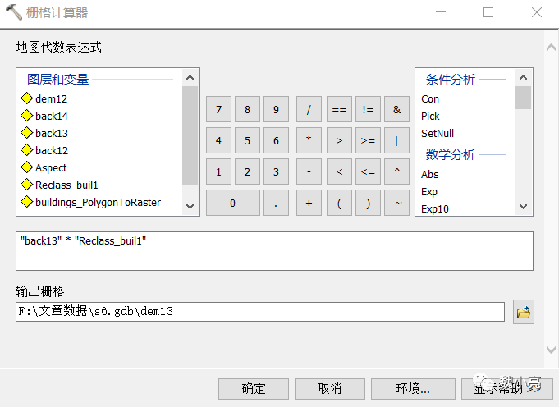Screen dimensions: 559x407
Task: Insert the Boolean Not ~ operator
Action: [x=396, y=203]
